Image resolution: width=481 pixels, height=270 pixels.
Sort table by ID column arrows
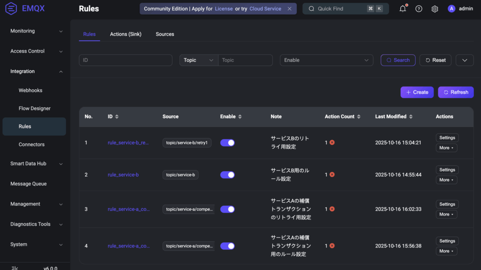coord(117,116)
